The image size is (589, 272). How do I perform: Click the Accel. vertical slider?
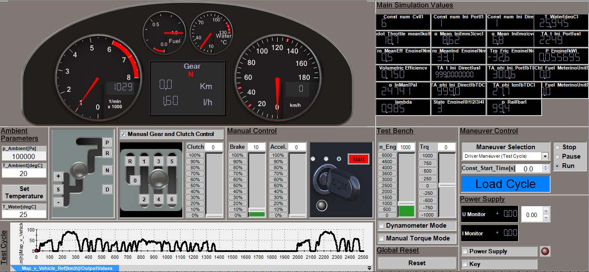(x=298, y=185)
